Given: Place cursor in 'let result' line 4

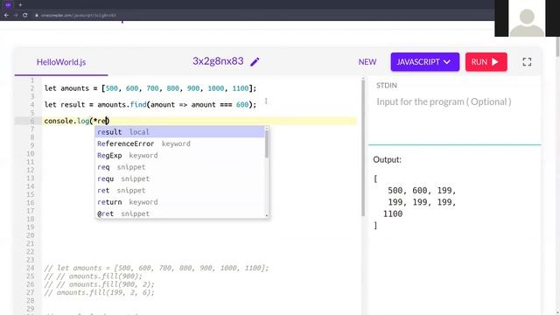Looking at the screenshot, I should point(150,105).
